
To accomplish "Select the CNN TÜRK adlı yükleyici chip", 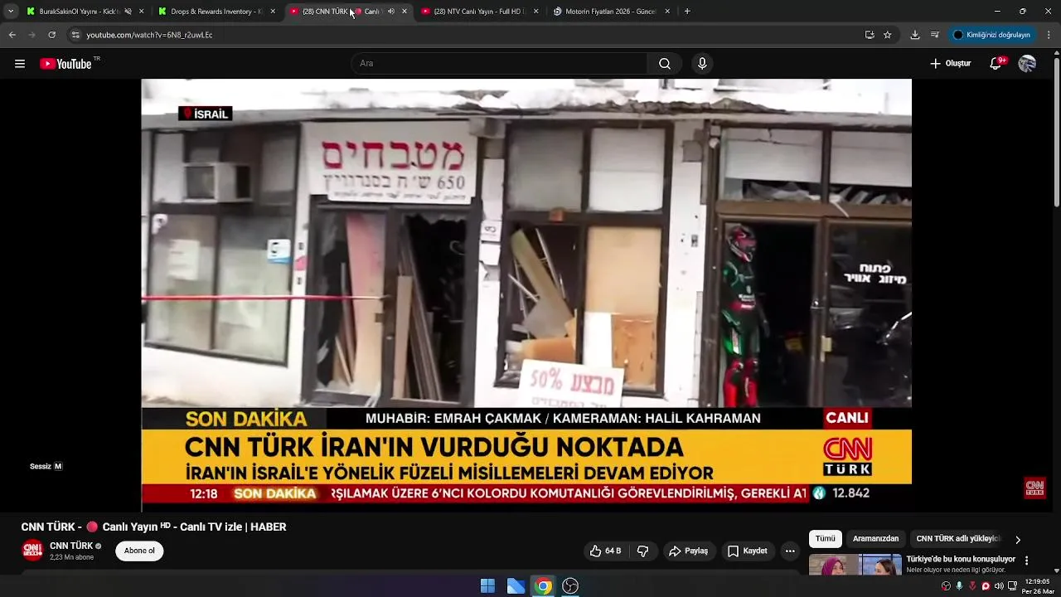I will click(x=958, y=539).
